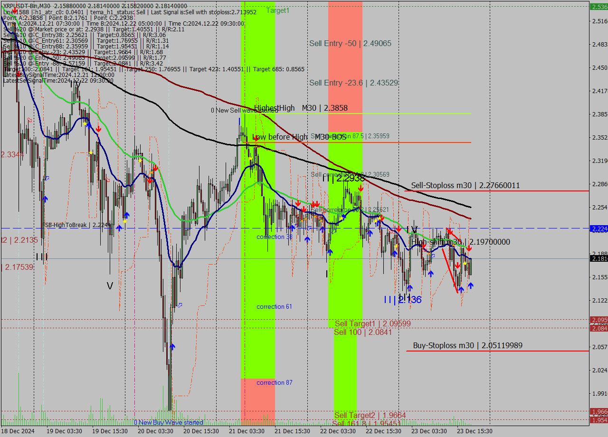Click the '0 New Buy Wave started' text
608x437 pixels.
click(169, 422)
